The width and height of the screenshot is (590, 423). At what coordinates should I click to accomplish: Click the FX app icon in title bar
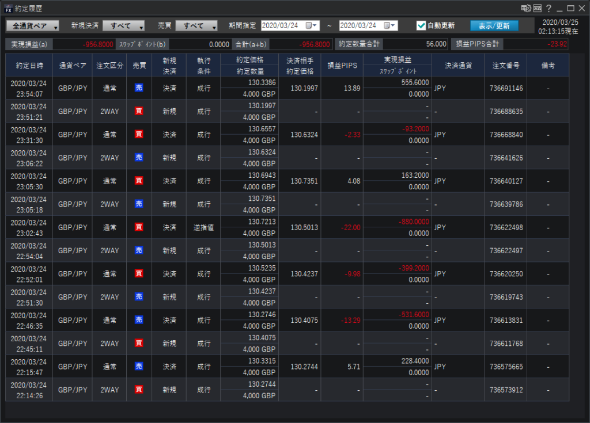tap(8, 8)
